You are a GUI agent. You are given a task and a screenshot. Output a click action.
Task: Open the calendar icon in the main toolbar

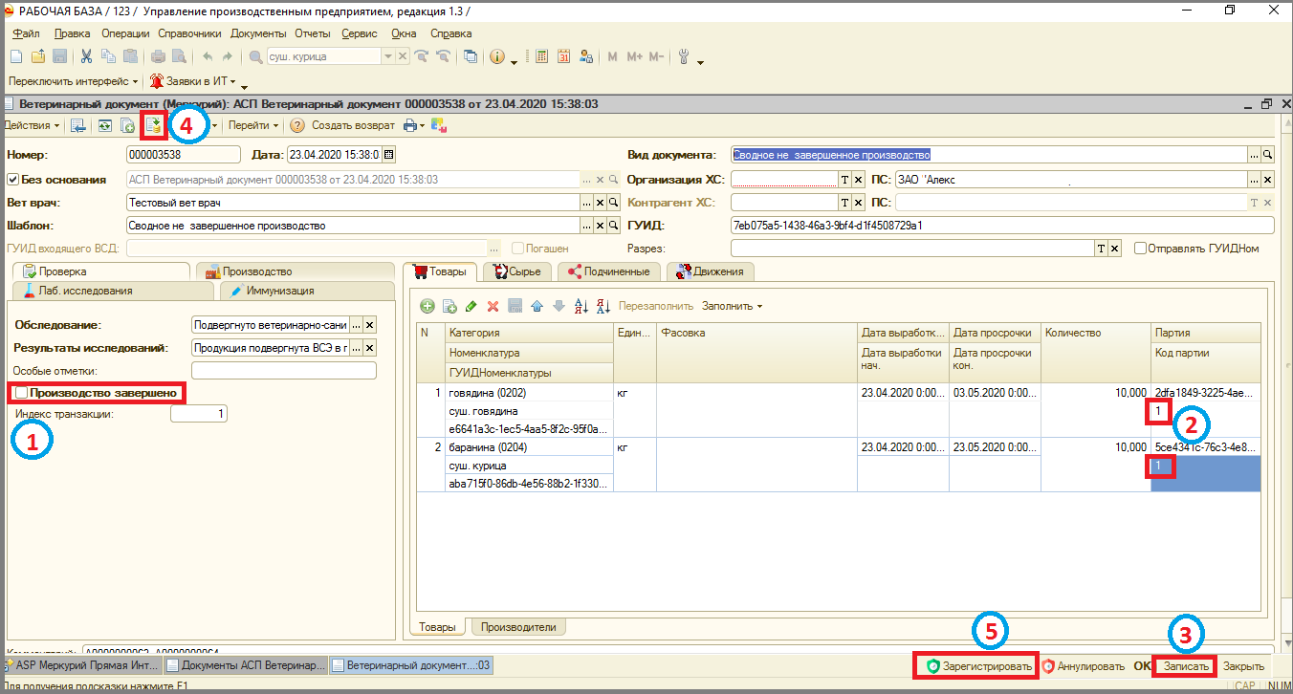[563, 56]
